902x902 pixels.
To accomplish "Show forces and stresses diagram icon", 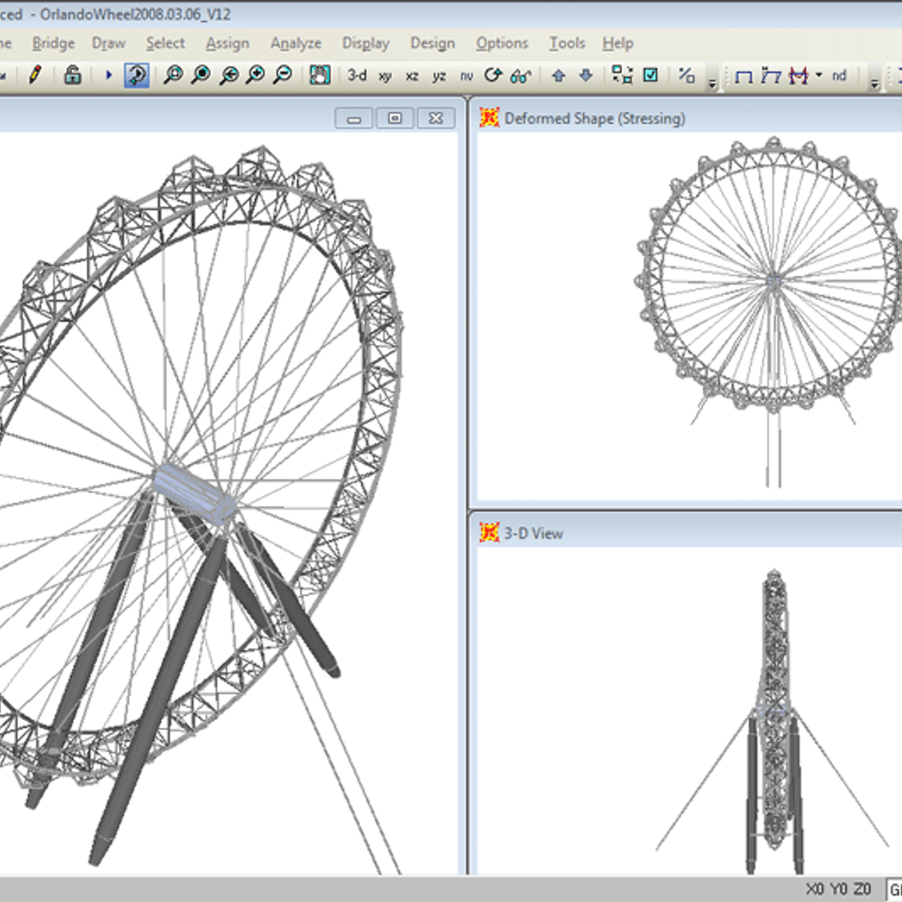I will [798, 75].
